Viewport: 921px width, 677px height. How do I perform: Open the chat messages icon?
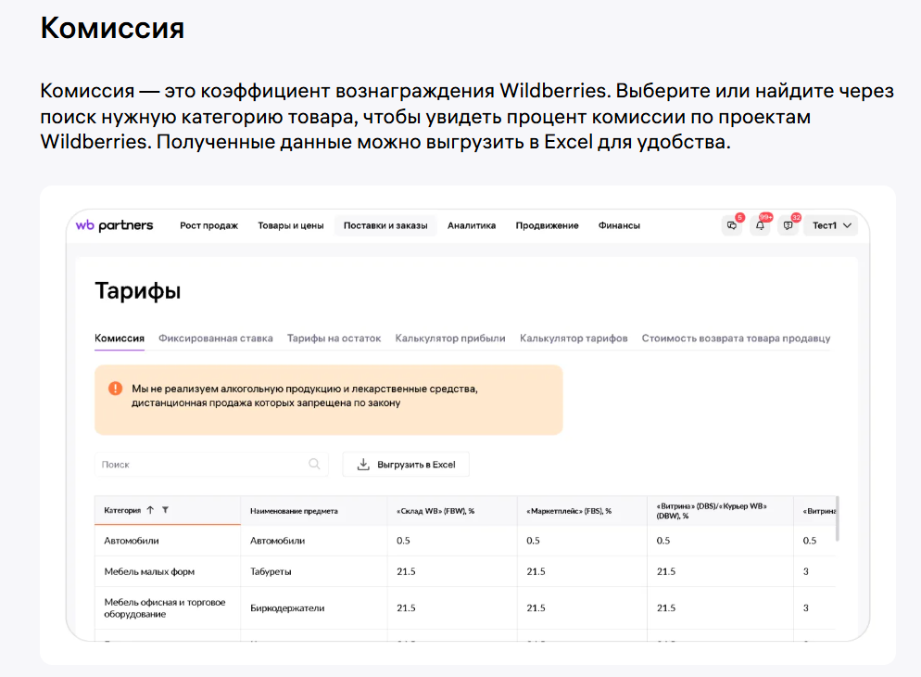pos(732,225)
